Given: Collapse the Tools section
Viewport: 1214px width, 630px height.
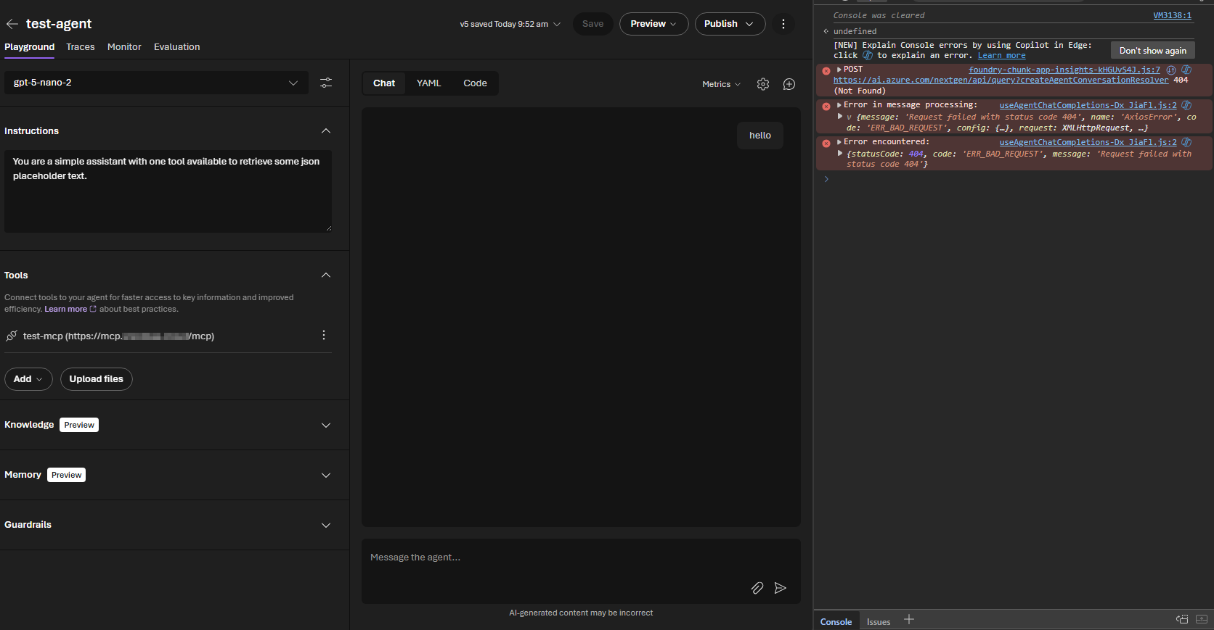Looking at the screenshot, I should 326,275.
